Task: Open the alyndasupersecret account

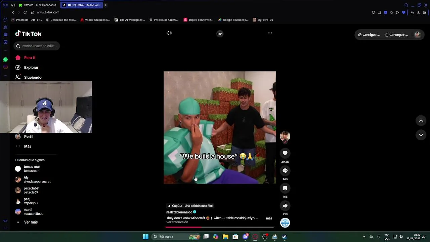Action: pos(33,179)
